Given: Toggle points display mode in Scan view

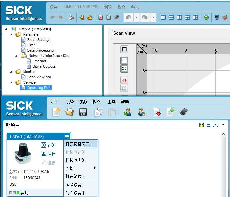Looking at the screenshot, I should (x=124, y=69).
